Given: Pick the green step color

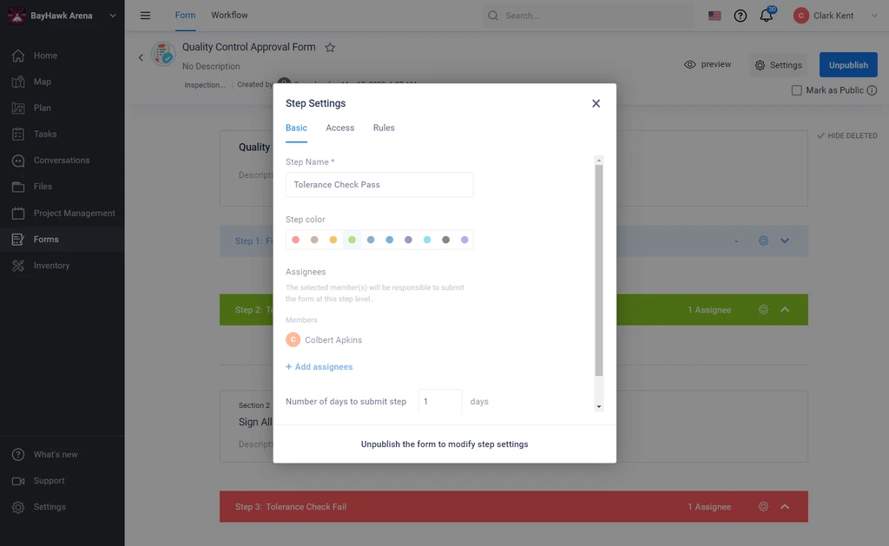Looking at the screenshot, I should (352, 240).
